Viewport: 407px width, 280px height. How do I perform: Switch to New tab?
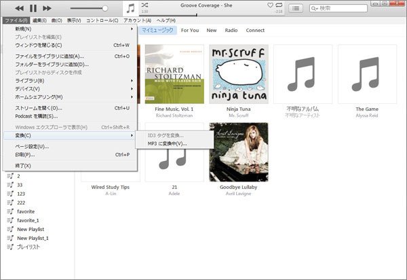click(x=212, y=30)
